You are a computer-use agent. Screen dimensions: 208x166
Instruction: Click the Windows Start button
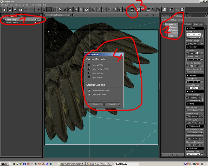(5, 164)
